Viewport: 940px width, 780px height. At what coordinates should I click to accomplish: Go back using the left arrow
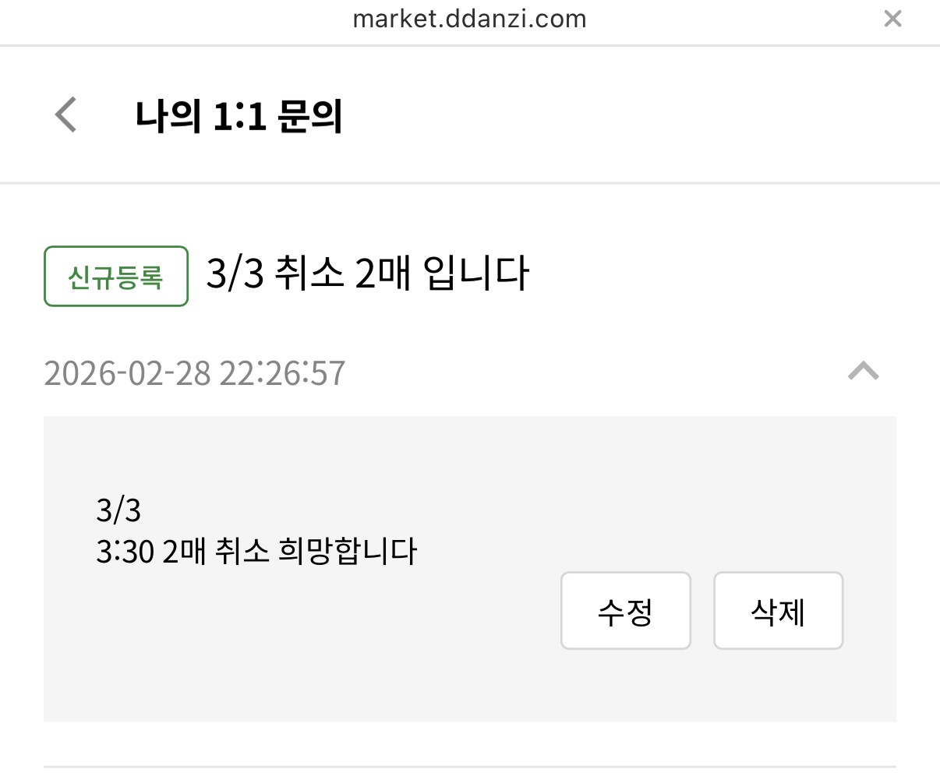(x=66, y=115)
